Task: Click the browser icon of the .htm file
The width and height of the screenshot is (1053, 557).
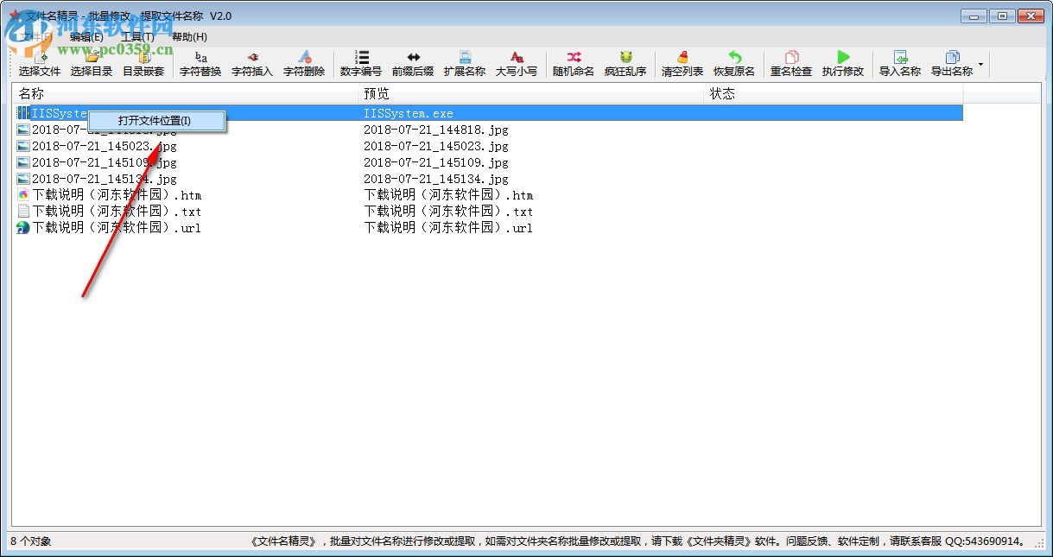Action: coord(23,195)
